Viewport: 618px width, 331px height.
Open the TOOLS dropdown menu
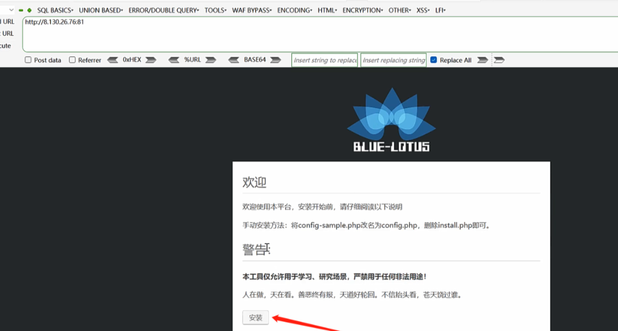pos(216,10)
